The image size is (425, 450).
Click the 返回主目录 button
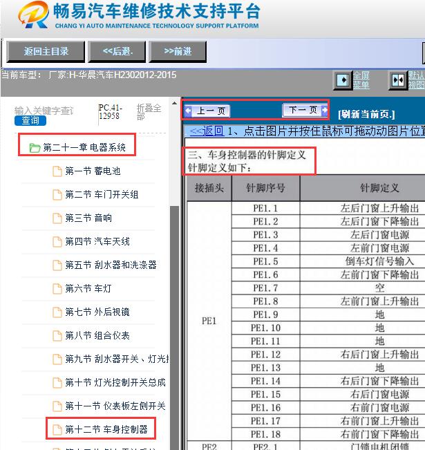pos(46,52)
